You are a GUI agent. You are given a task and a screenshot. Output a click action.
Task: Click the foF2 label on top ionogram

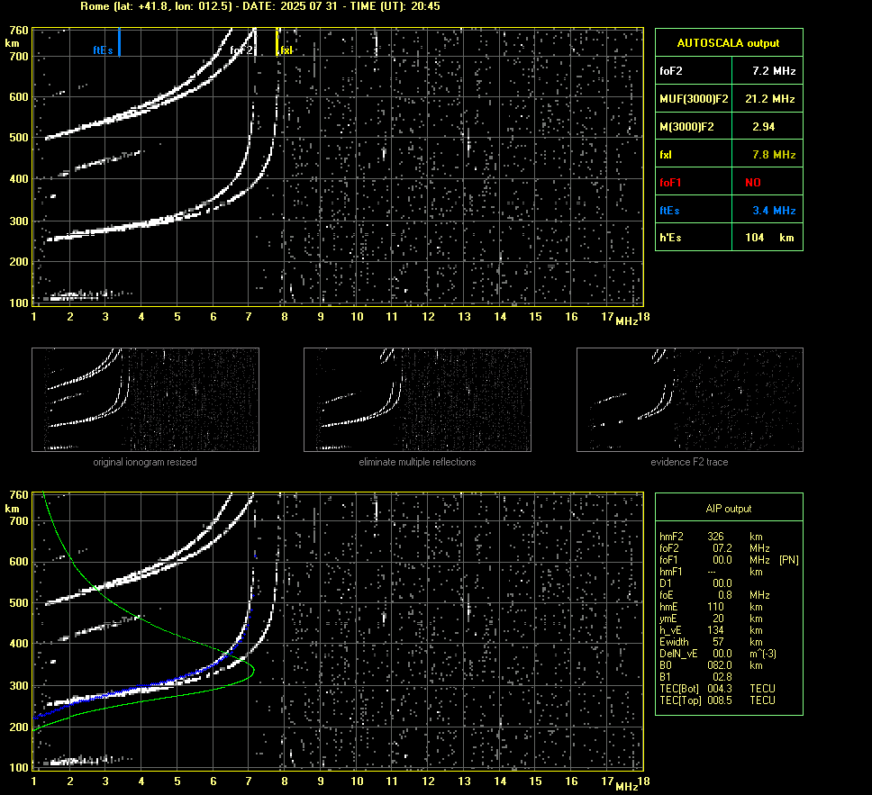coord(241,50)
